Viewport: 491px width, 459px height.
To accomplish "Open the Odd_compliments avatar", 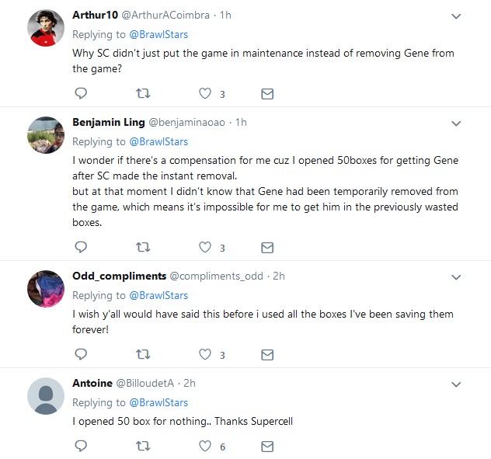I will point(45,290).
